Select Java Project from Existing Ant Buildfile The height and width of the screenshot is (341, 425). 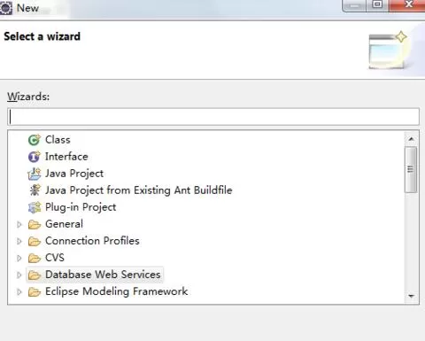(x=139, y=190)
